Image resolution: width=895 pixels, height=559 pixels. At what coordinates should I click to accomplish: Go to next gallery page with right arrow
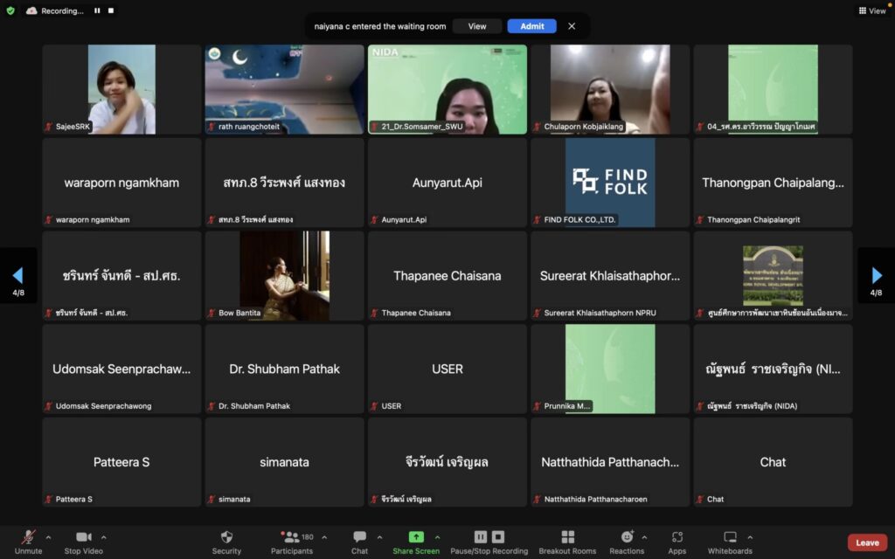(x=876, y=276)
